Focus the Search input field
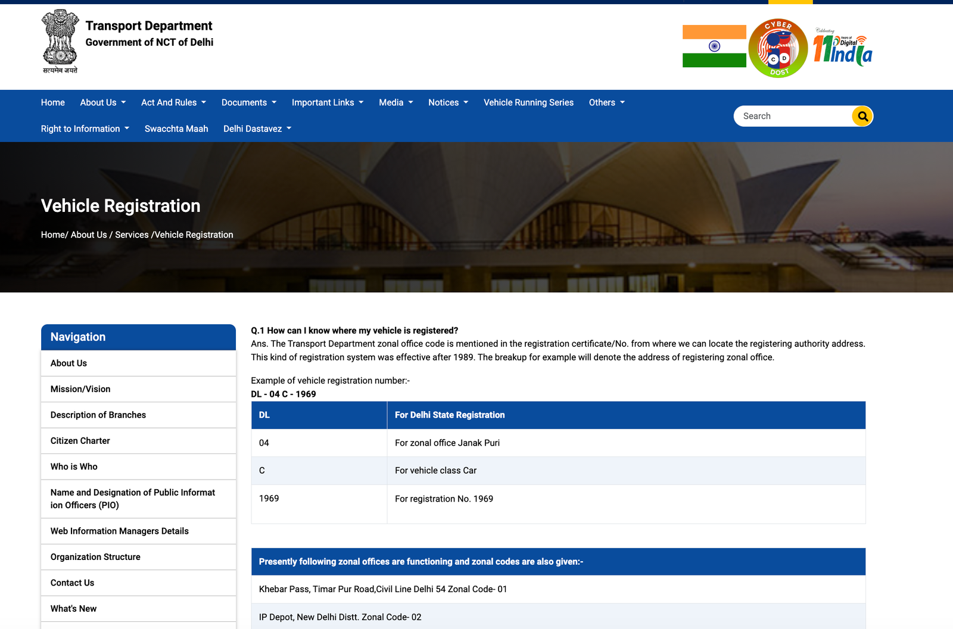The image size is (953, 629). tap(794, 116)
